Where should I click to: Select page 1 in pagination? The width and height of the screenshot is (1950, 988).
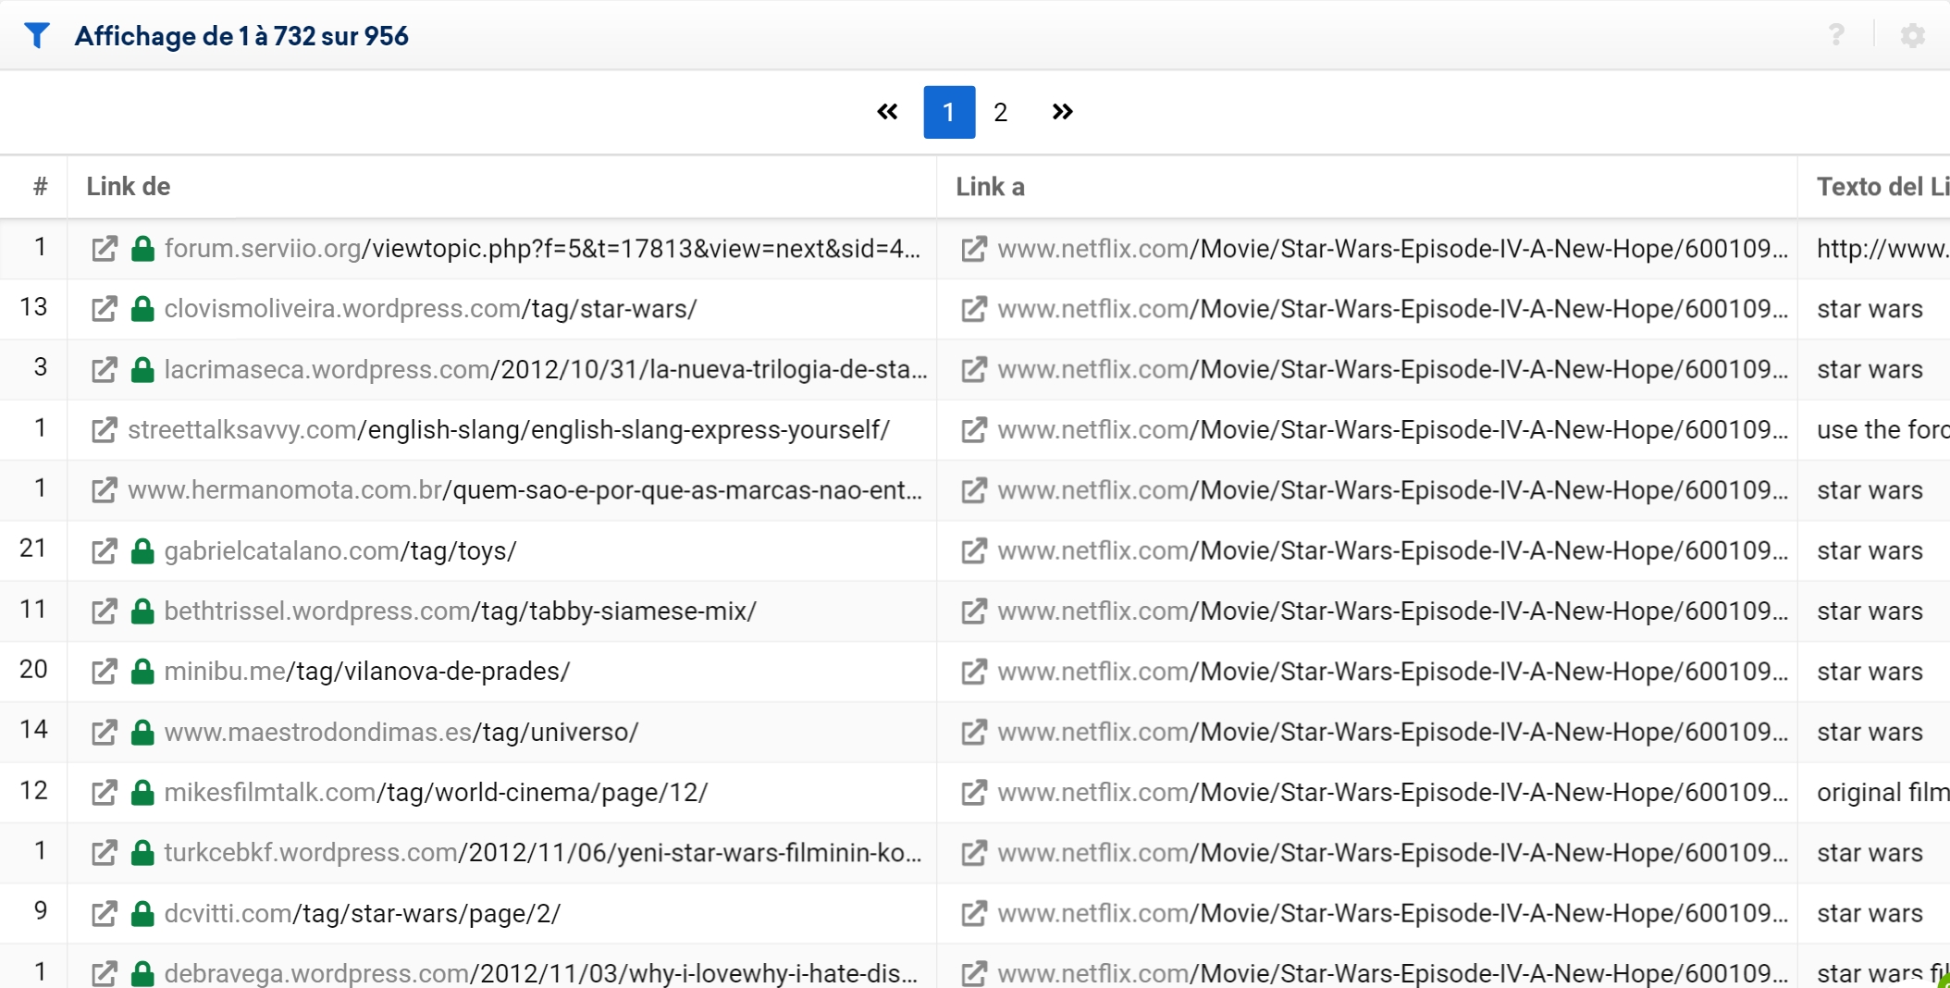949,112
